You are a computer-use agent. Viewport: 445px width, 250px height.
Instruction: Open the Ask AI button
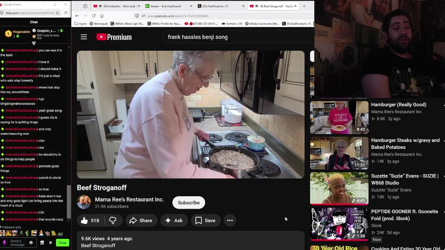pos(174,220)
